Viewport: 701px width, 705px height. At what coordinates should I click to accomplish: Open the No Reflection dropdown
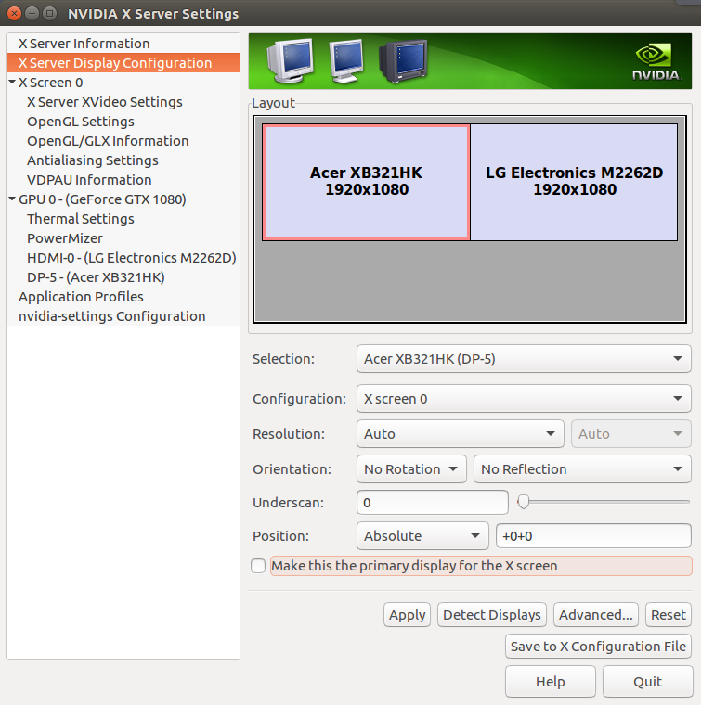[x=582, y=469]
